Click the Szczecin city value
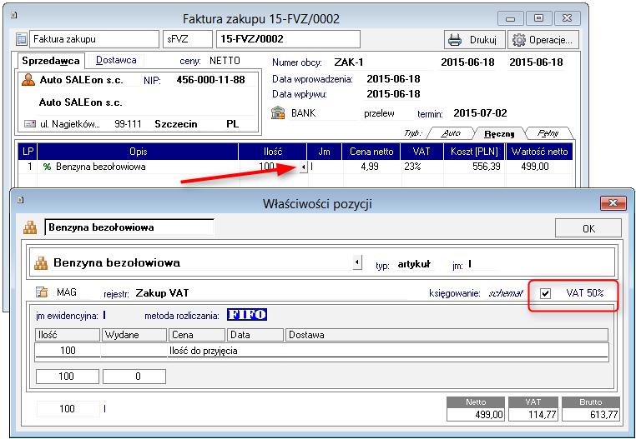Screen dimensions: 636x439 [176, 124]
